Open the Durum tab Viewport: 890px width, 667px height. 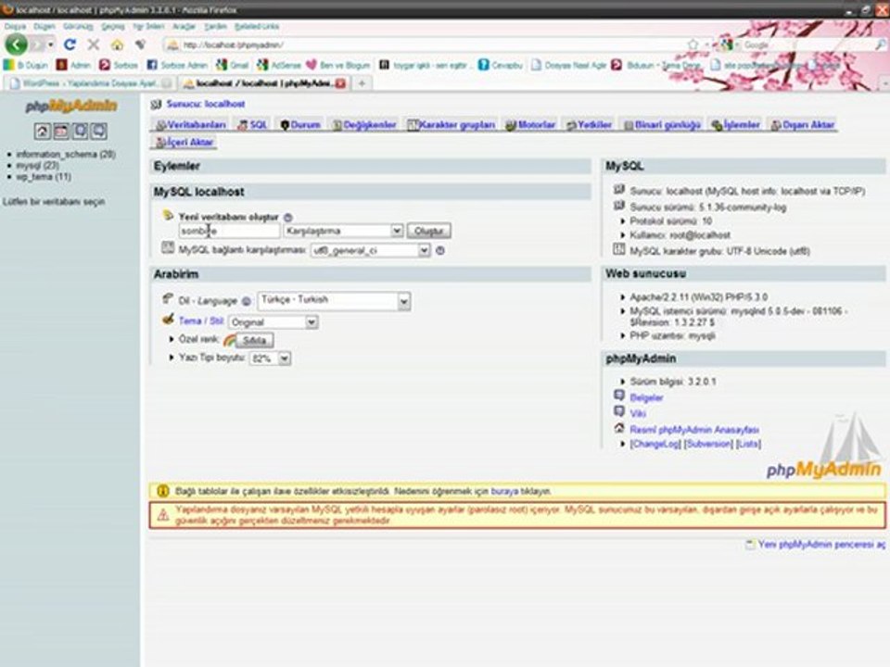[x=300, y=125]
